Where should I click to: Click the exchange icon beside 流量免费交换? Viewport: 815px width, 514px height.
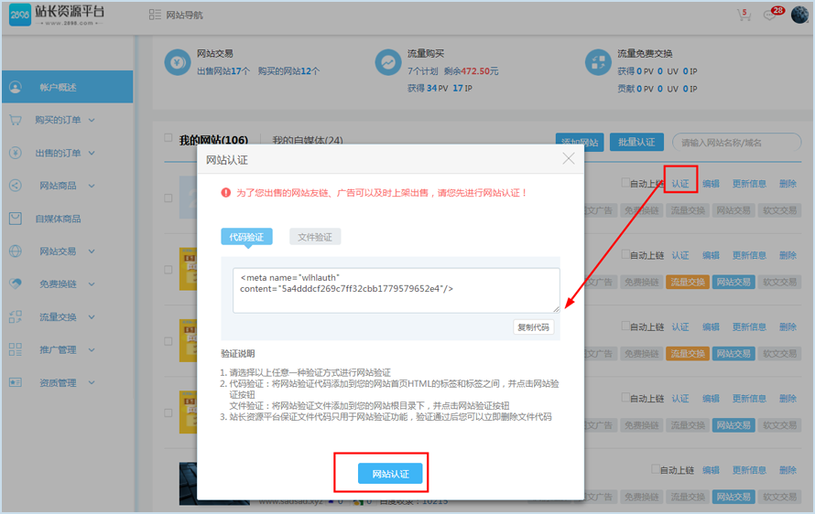[597, 62]
